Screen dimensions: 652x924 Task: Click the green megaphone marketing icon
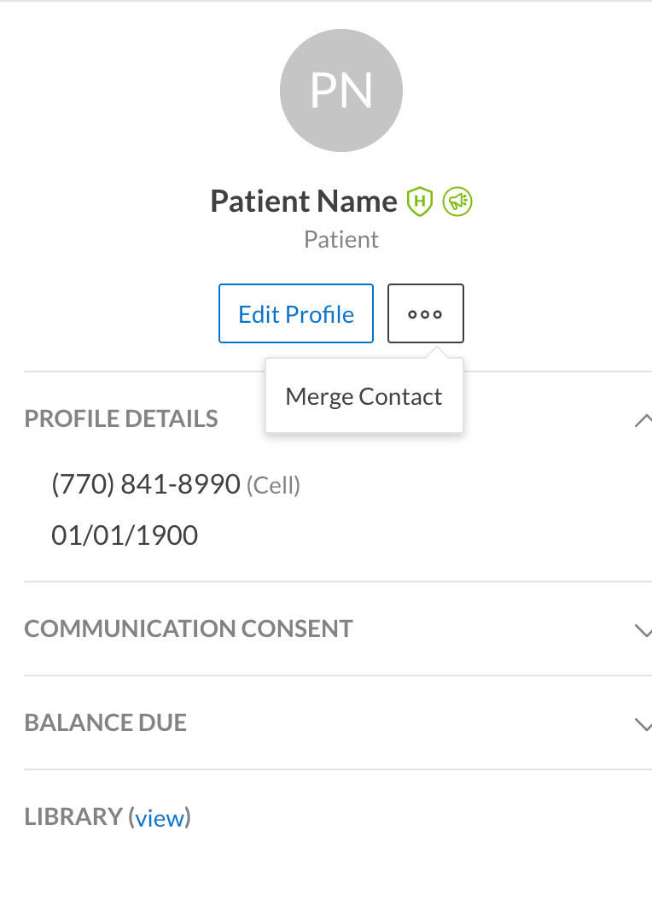(457, 202)
